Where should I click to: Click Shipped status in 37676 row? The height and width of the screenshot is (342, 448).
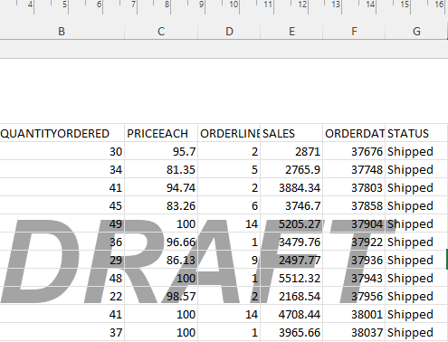(x=416, y=151)
